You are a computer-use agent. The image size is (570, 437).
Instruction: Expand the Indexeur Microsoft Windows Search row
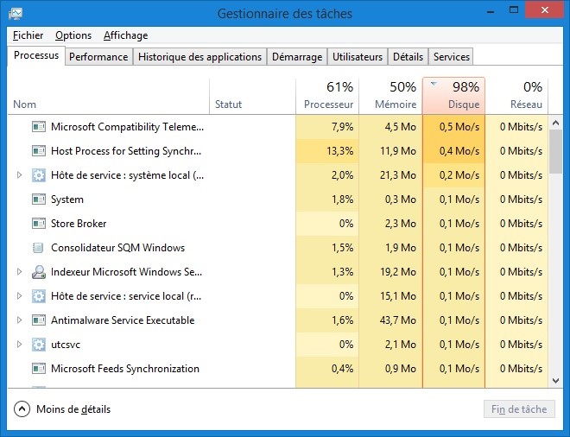pyautogui.click(x=20, y=272)
